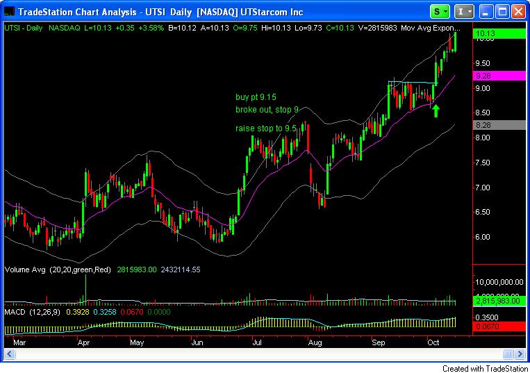This screenshot has width=530, height=373.
Task: Minimize the Chart Analysis window
Action: pos(486,12)
